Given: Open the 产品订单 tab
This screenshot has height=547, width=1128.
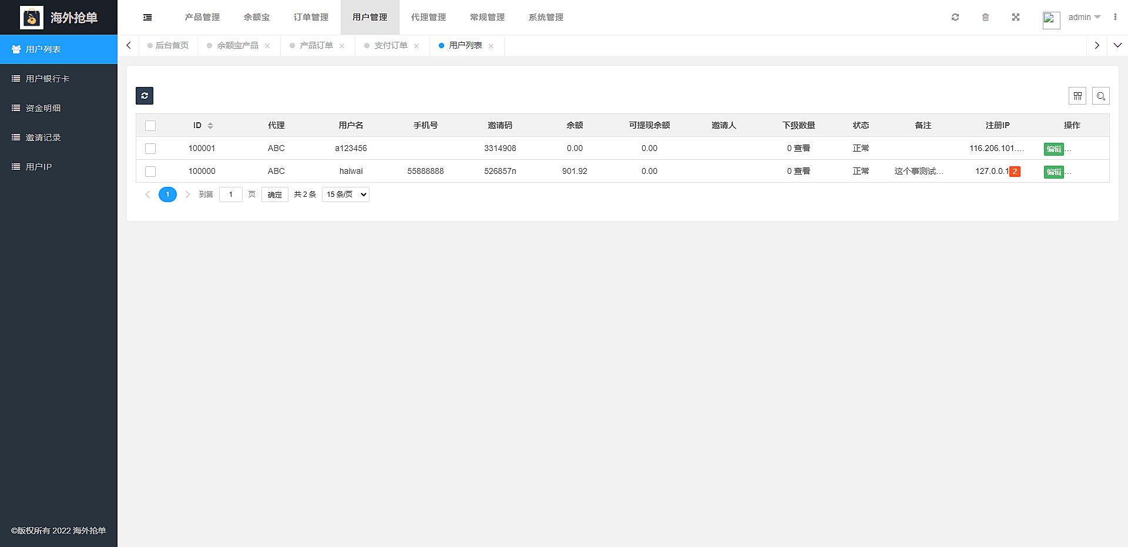Looking at the screenshot, I should [316, 45].
